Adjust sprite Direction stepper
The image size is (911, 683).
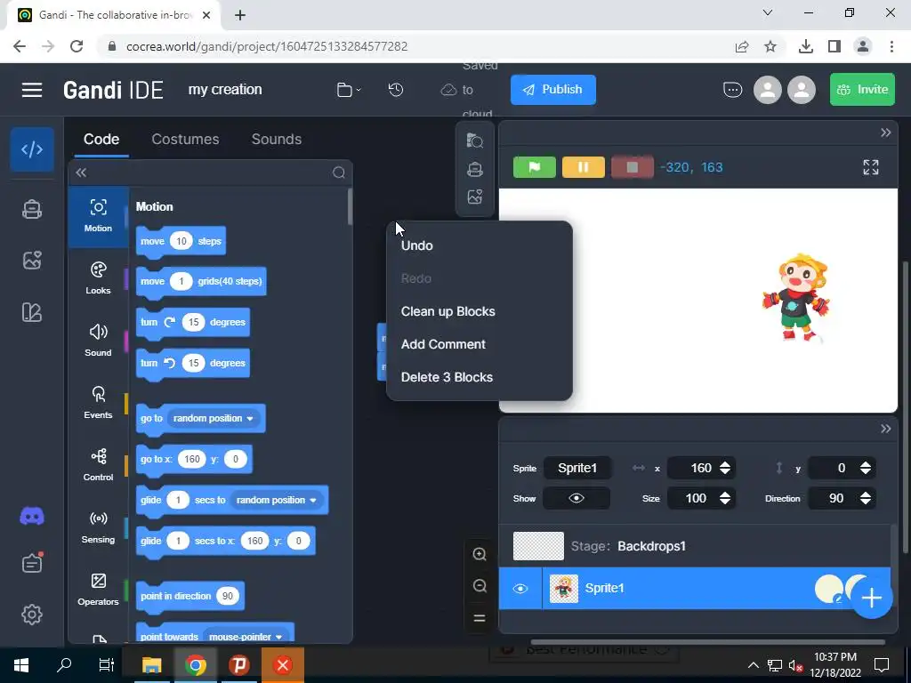pyautogui.click(x=865, y=498)
